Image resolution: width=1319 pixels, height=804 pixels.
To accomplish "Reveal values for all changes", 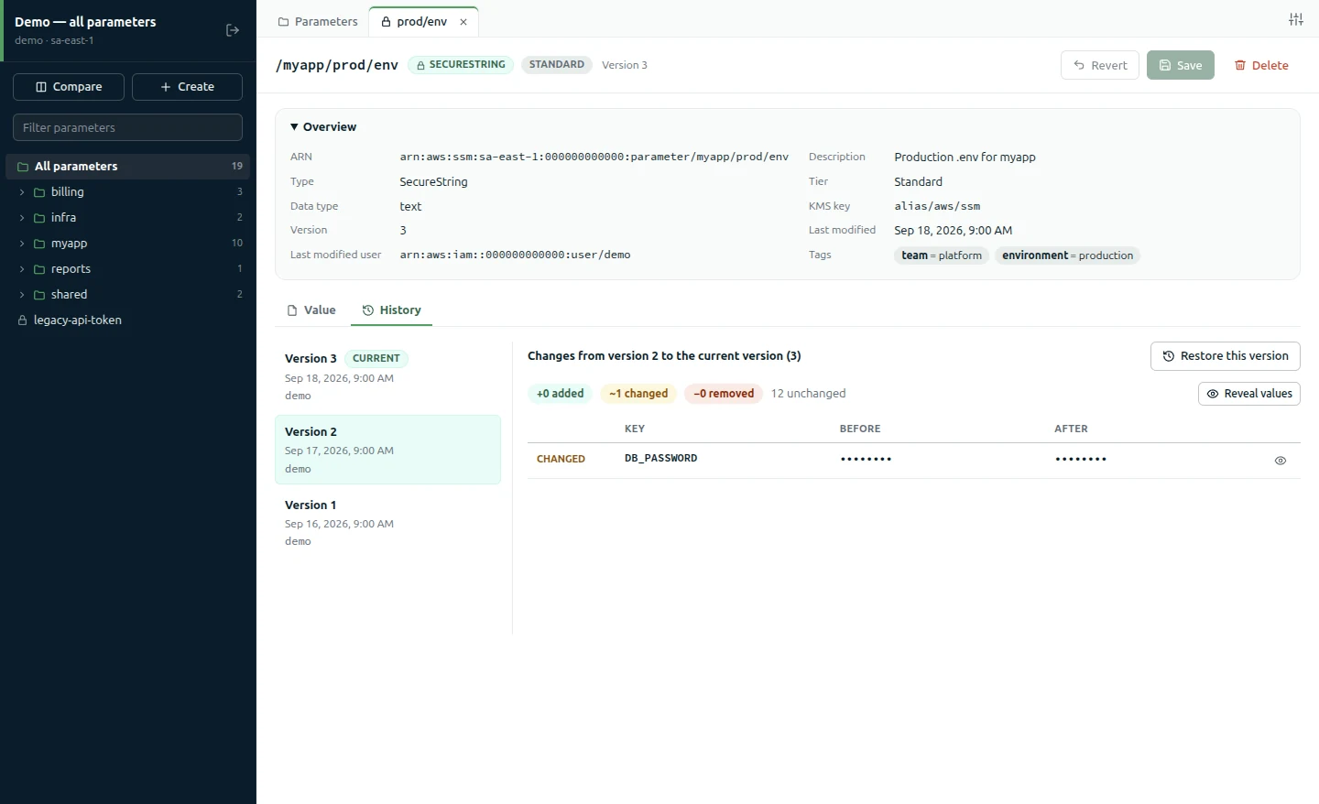I will tap(1249, 394).
